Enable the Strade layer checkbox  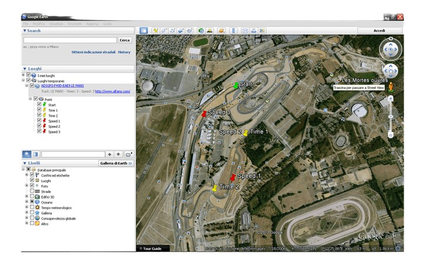(33, 191)
